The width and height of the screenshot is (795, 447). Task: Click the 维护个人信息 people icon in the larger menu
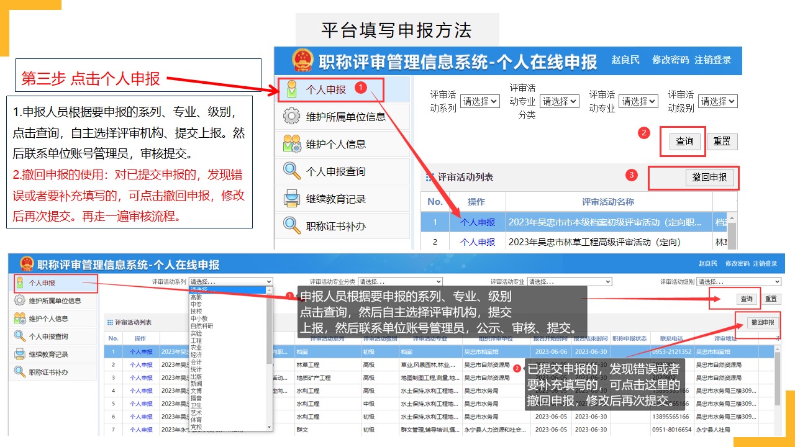pos(291,144)
